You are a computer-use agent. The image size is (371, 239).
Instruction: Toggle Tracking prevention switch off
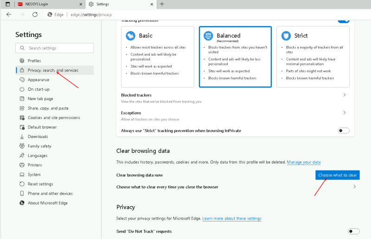click(344, 21)
